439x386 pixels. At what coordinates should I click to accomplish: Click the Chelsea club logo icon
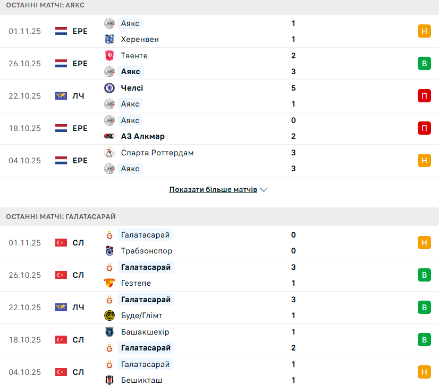click(109, 88)
